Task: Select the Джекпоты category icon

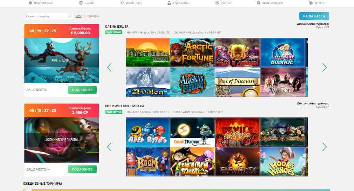Action: [x=122, y=3]
